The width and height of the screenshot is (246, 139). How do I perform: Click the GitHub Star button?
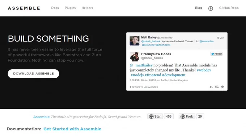pyautogui.click(x=155, y=117)
